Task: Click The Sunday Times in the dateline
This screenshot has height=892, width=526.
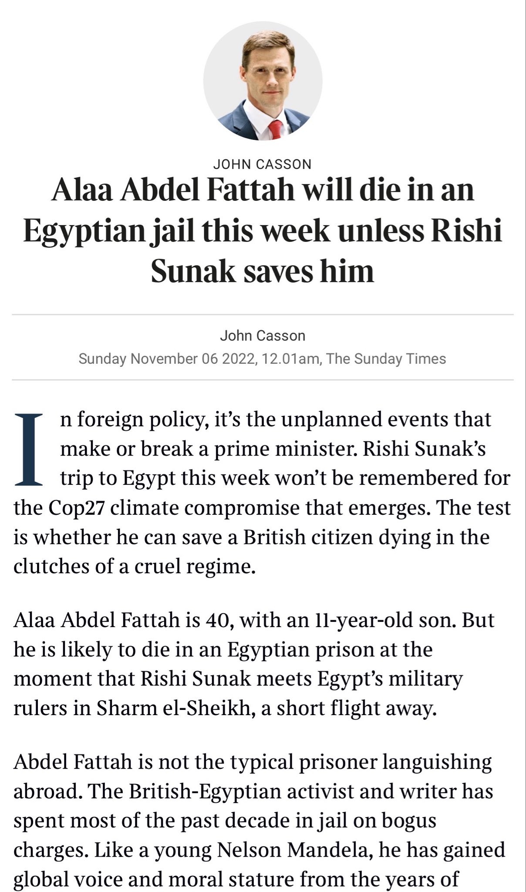Action: pos(386,359)
